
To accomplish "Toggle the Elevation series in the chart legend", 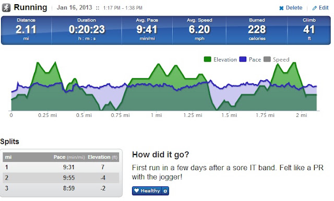I will pyautogui.click(x=220, y=60).
